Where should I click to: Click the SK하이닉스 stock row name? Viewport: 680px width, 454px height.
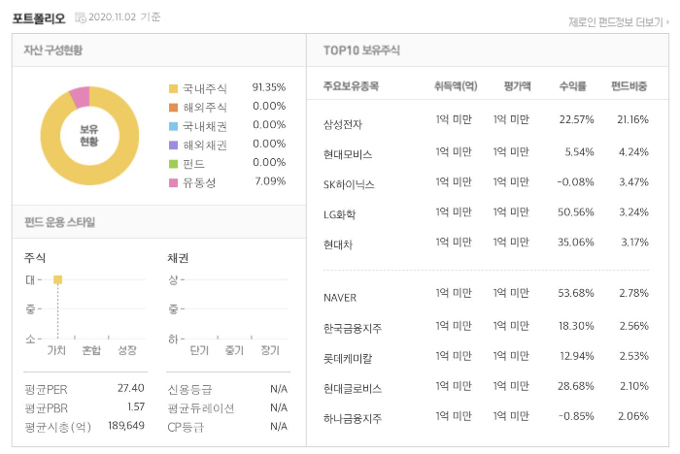tap(349, 185)
